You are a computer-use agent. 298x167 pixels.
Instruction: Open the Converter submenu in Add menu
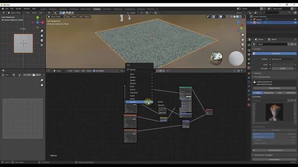coord(139,93)
